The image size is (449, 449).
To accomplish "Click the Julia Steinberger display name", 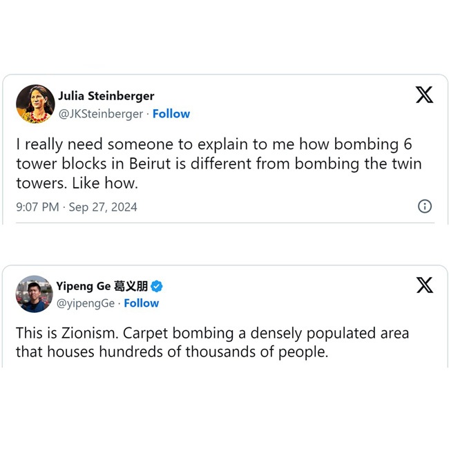I will (x=106, y=96).
